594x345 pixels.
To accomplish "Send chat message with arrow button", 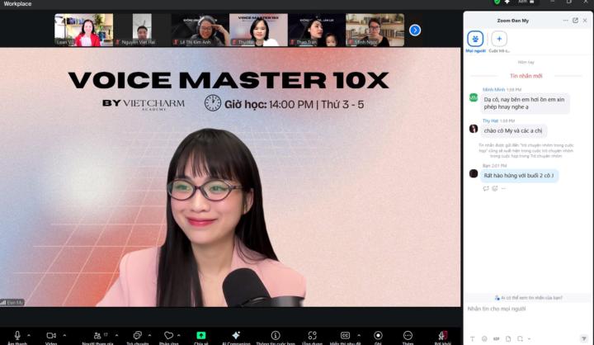I will (584, 338).
